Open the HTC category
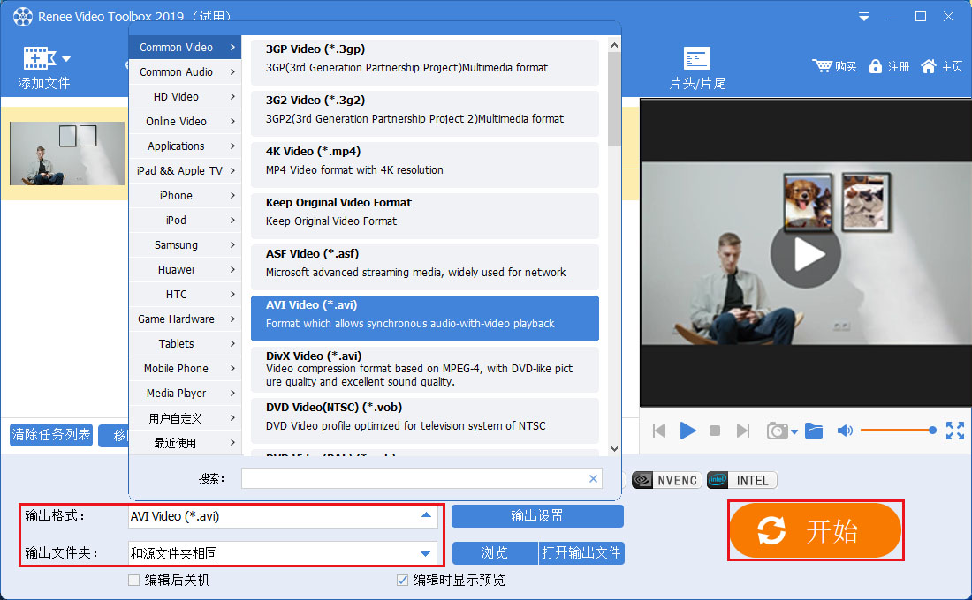Screen dimensions: 972x600 (x=185, y=295)
